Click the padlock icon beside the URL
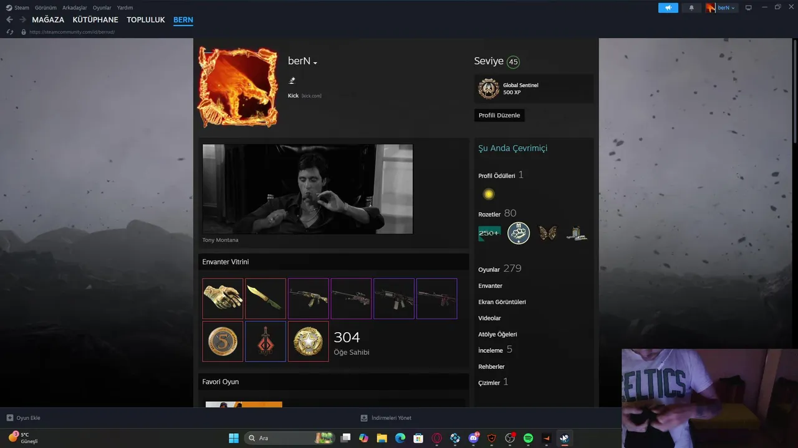The image size is (798, 448). (x=24, y=32)
